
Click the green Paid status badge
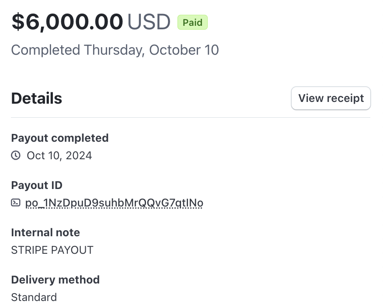point(192,22)
